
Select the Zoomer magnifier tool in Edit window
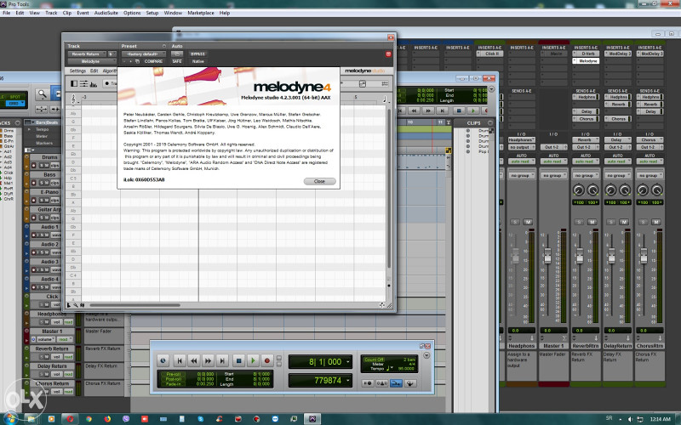point(42,93)
